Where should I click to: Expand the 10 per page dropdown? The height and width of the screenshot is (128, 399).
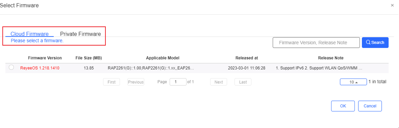tap(353, 82)
